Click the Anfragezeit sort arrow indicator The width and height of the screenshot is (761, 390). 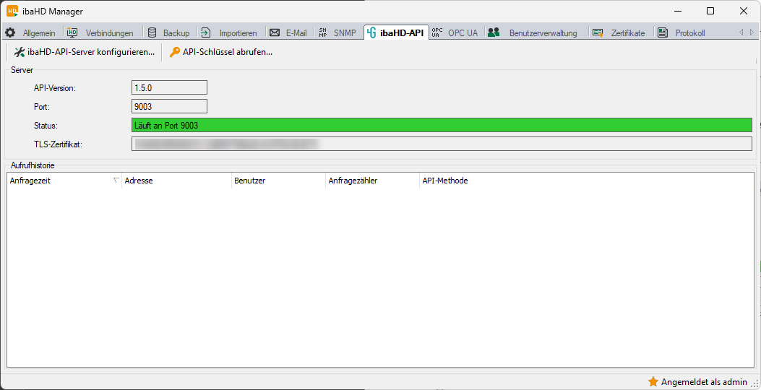tap(116, 181)
